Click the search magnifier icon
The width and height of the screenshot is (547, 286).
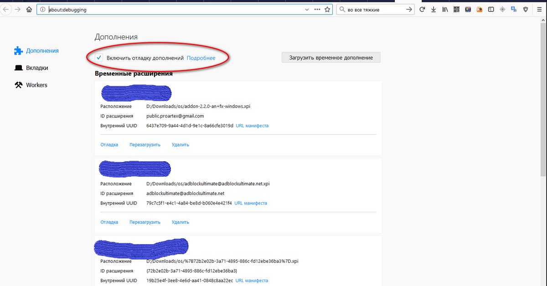coord(342,10)
